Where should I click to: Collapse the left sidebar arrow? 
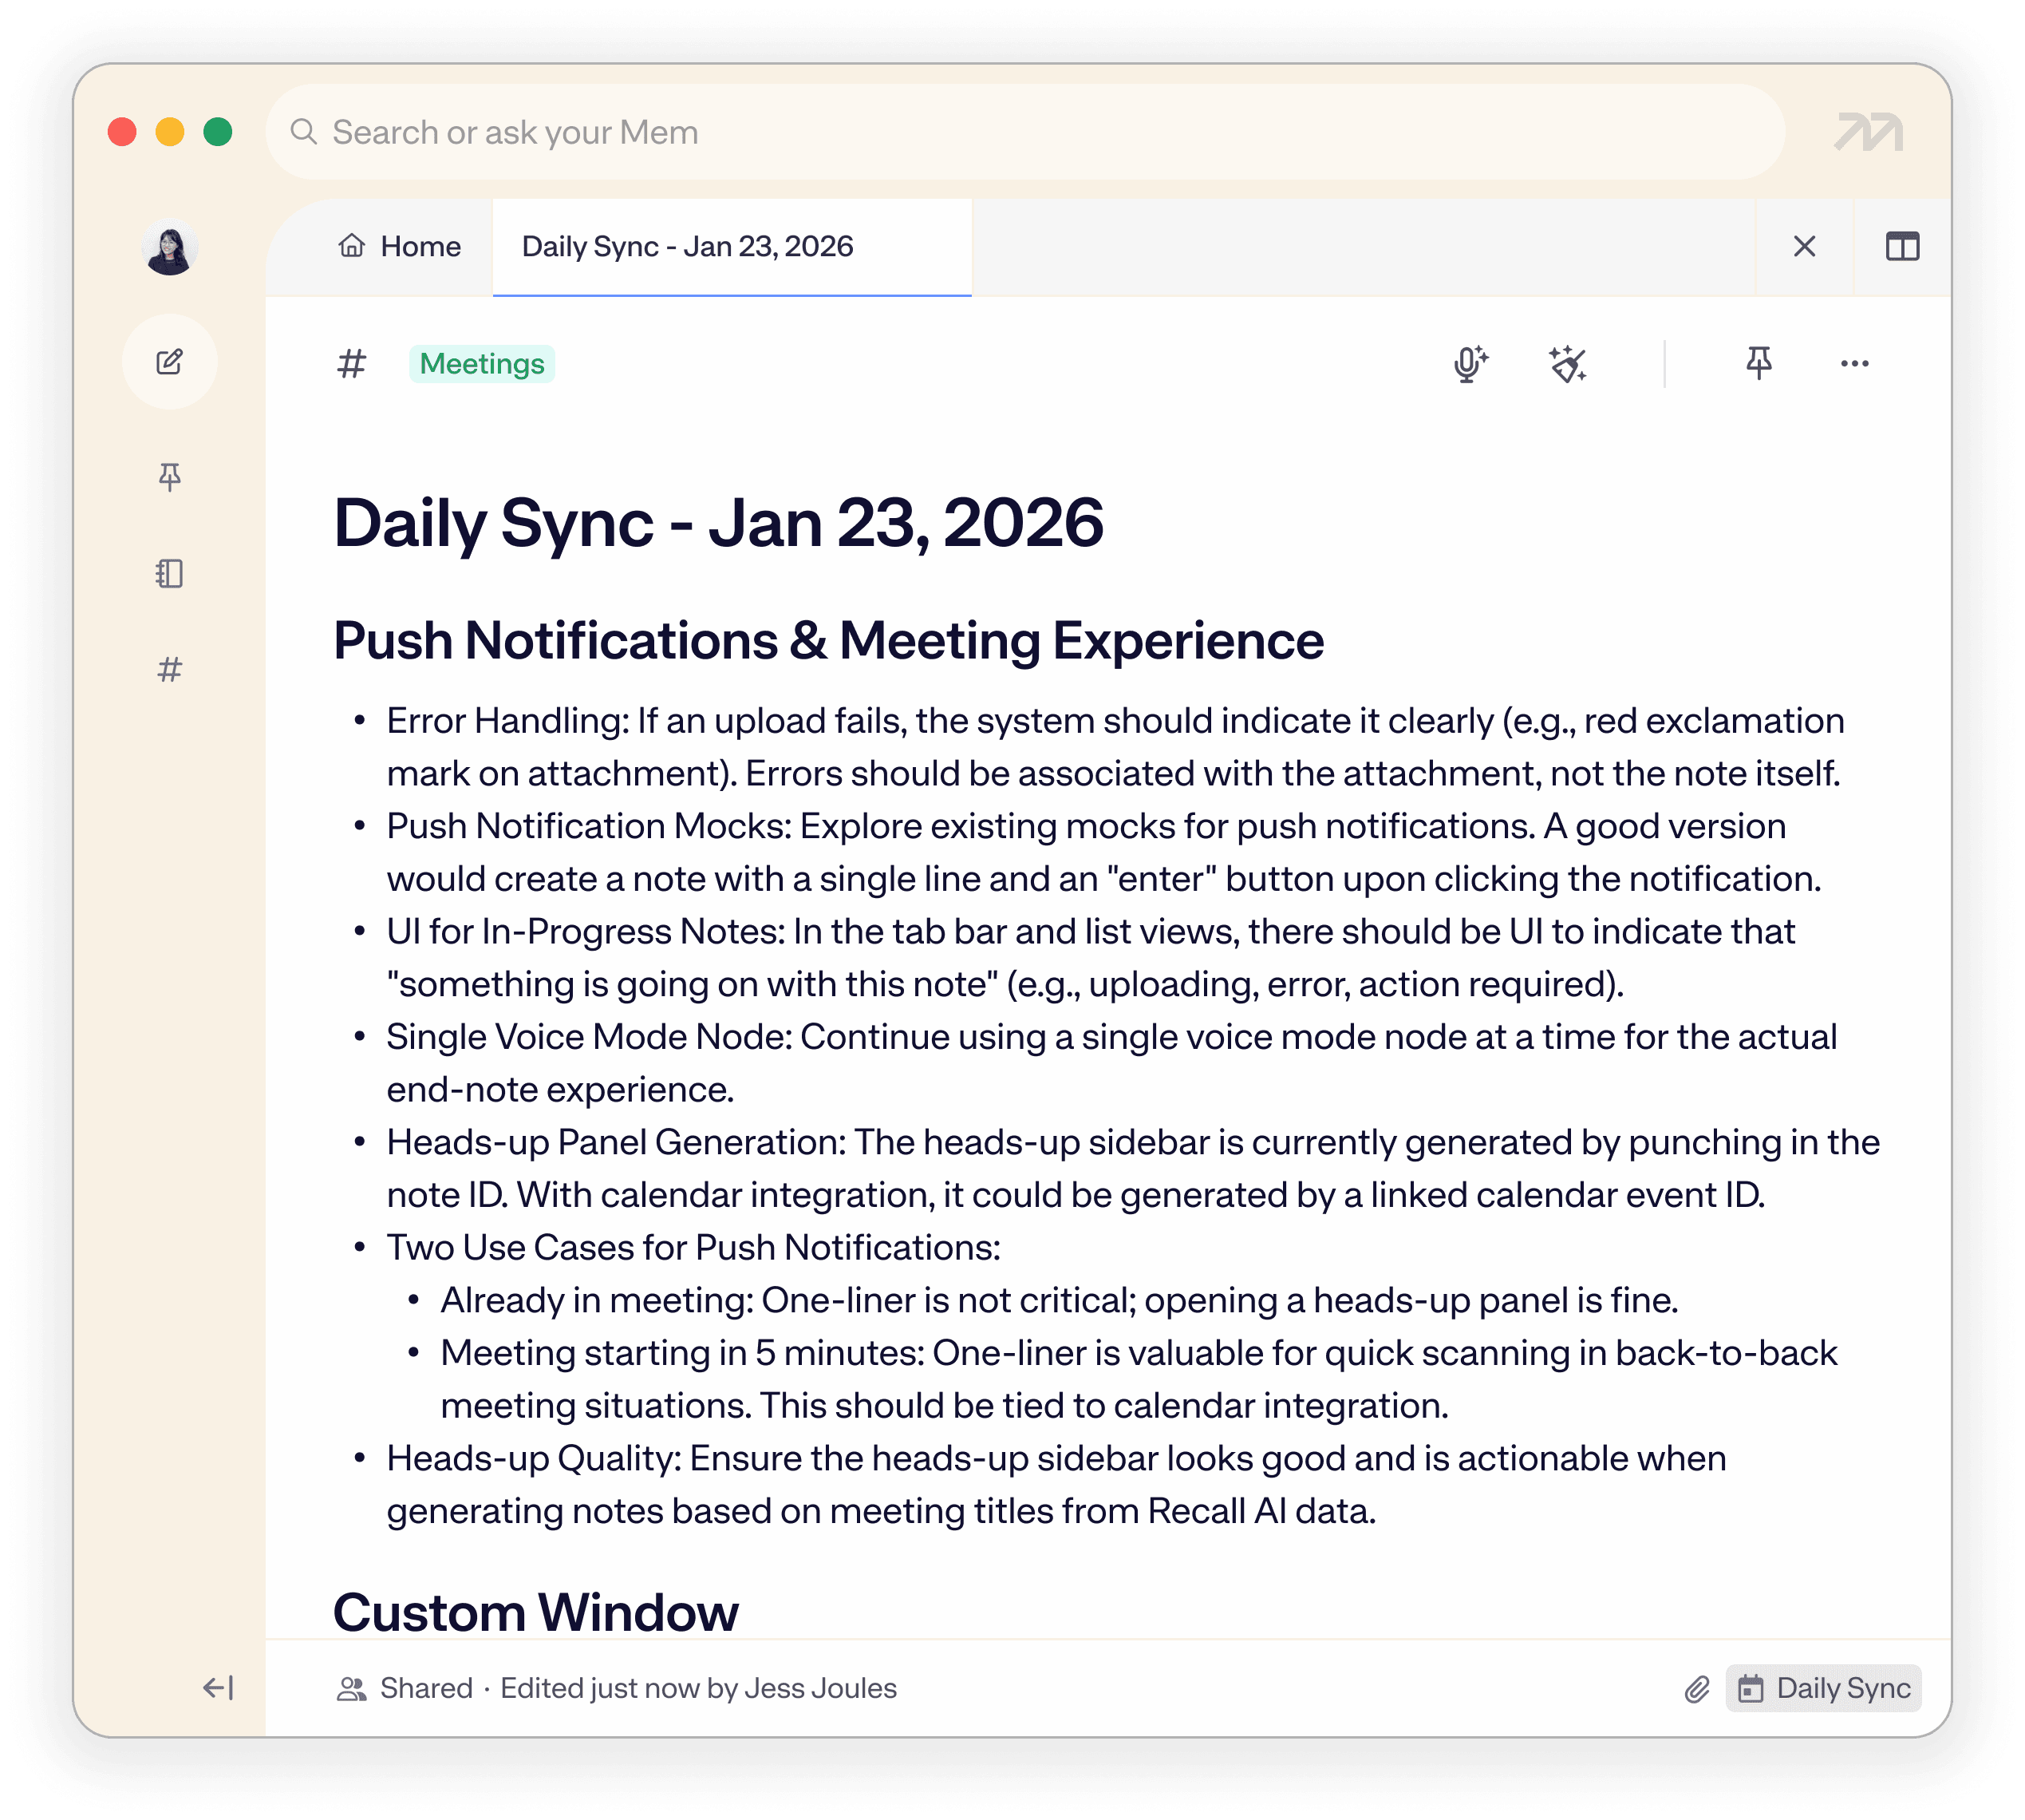click(218, 1688)
